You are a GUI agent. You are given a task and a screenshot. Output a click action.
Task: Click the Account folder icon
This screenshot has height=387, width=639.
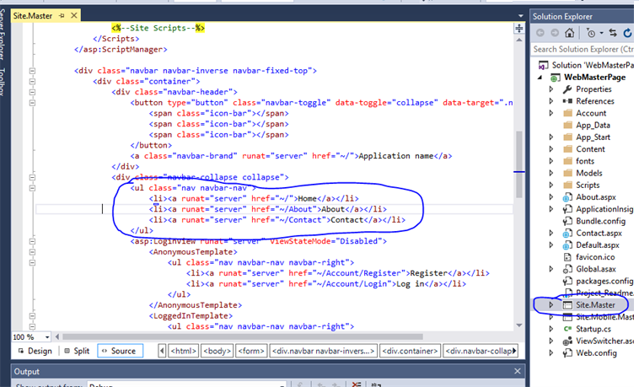pyautogui.click(x=567, y=113)
